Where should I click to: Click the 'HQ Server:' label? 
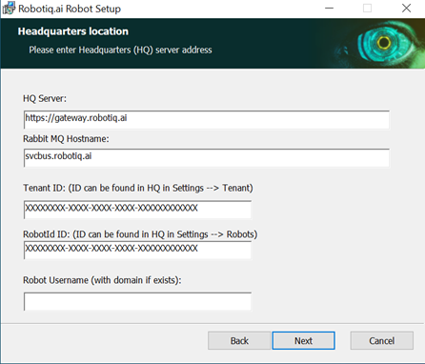coord(45,98)
